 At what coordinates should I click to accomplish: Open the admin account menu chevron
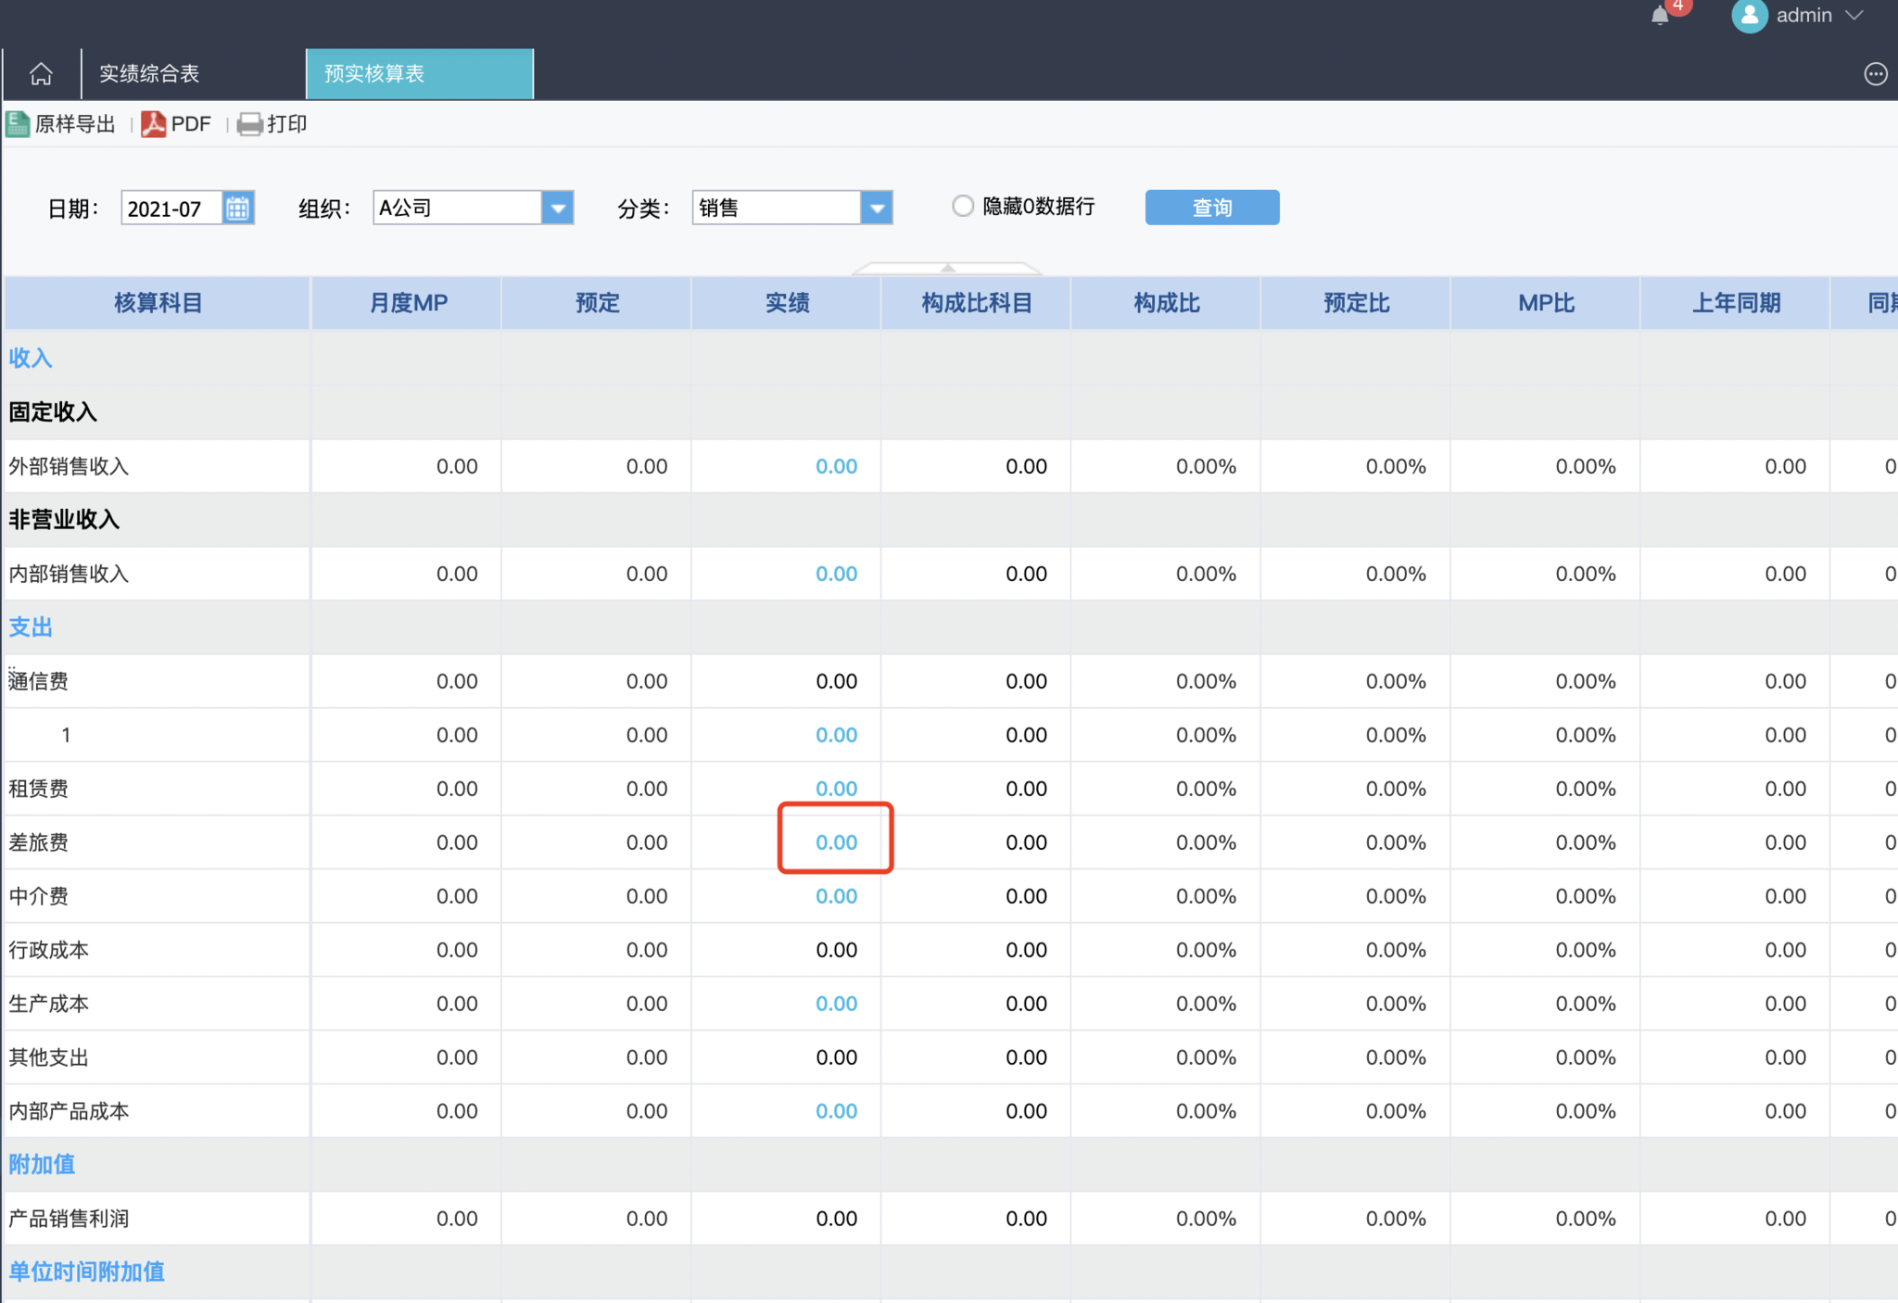click(x=1854, y=16)
